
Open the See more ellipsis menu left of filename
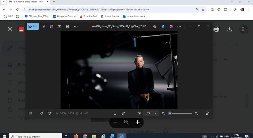[x=76, y=26]
